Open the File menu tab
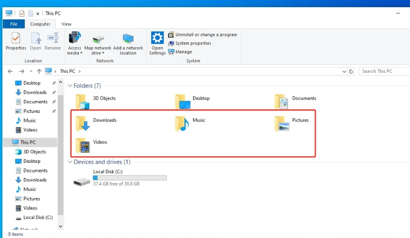The height and width of the screenshot is (238, 410). 14,24
